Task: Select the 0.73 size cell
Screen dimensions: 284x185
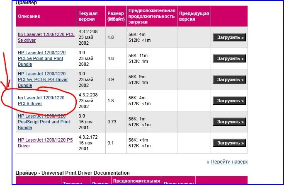Action: pos(116,122)
